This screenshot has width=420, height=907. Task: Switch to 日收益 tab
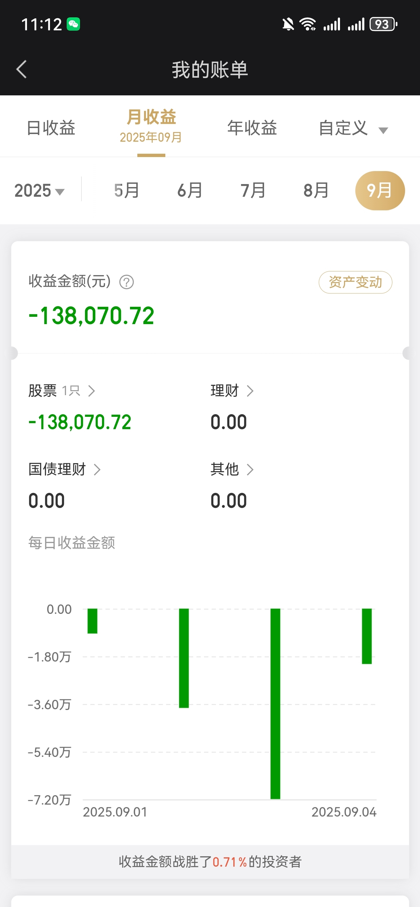click(x=51, y=127)
